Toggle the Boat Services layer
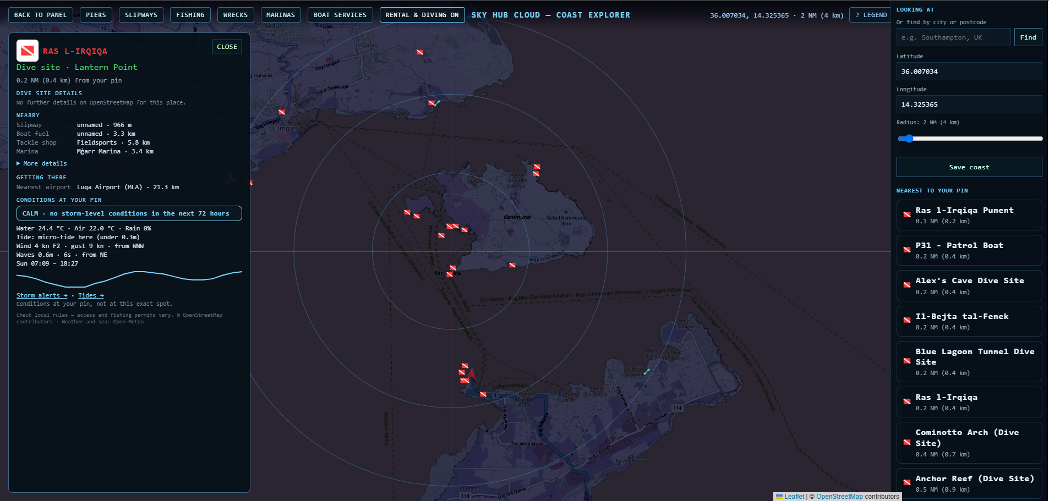The width and height of the screenshot is (1049, 501). [340, 15]
